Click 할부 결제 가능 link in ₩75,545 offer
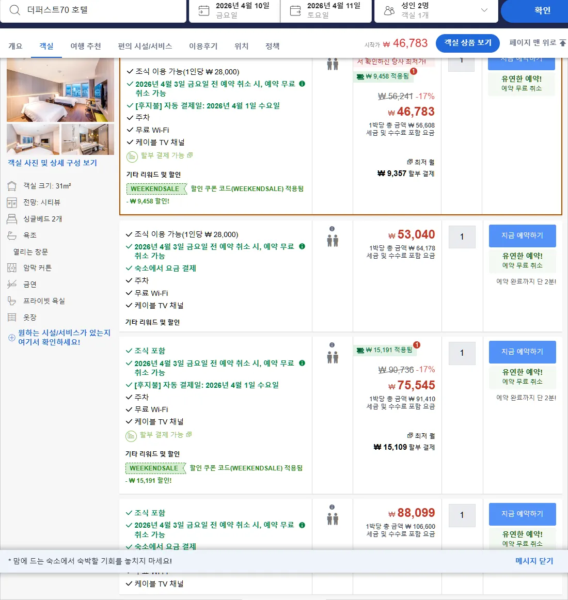This screenshot has width=568, height=600. (x=165, y=435)
